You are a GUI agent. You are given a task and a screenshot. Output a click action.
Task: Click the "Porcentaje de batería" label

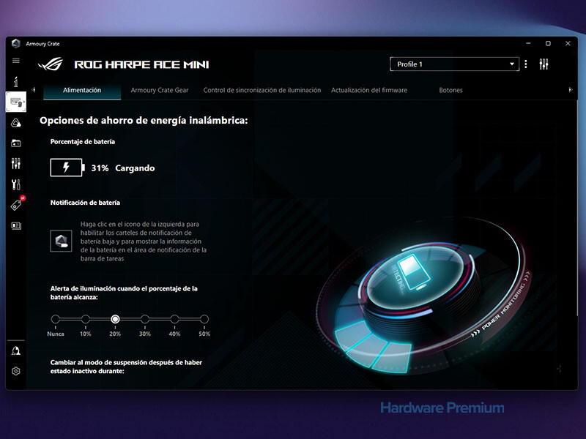(83, 142)
